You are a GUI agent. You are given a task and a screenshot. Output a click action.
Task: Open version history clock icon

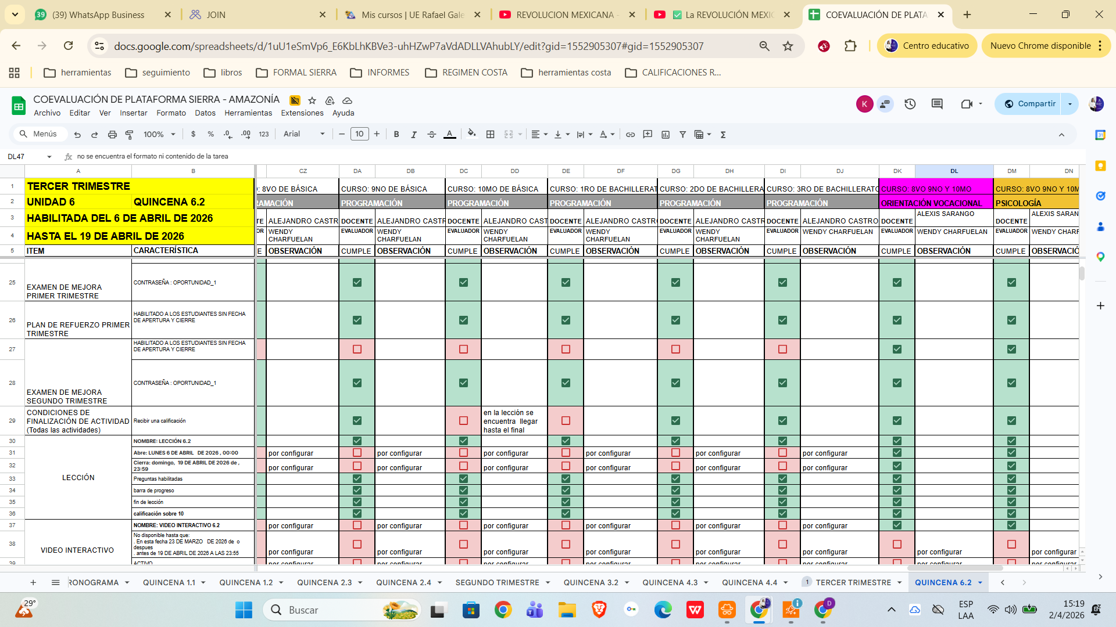[910, 104]
